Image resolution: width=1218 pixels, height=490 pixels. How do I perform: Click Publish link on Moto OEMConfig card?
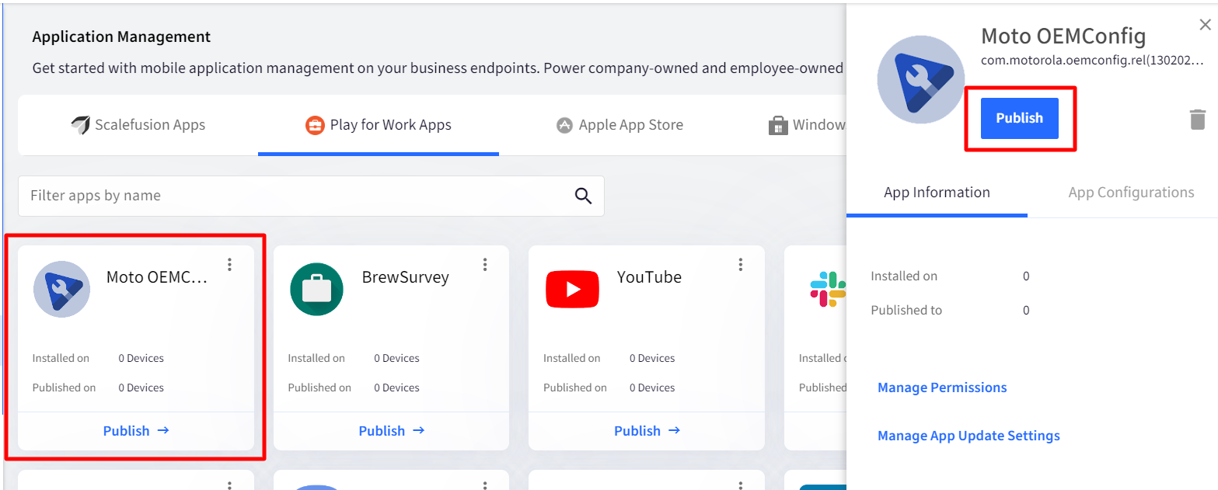(136, 431)
